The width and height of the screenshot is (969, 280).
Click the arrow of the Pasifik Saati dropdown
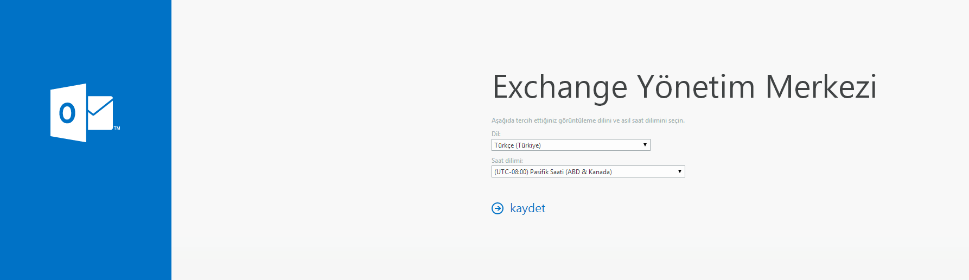coord(679,171)
